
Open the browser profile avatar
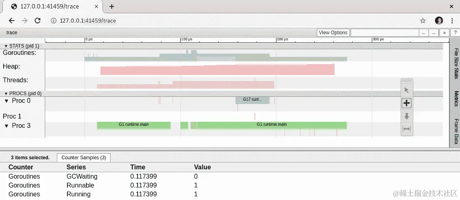pyautogui.click(x=439, y=21)
